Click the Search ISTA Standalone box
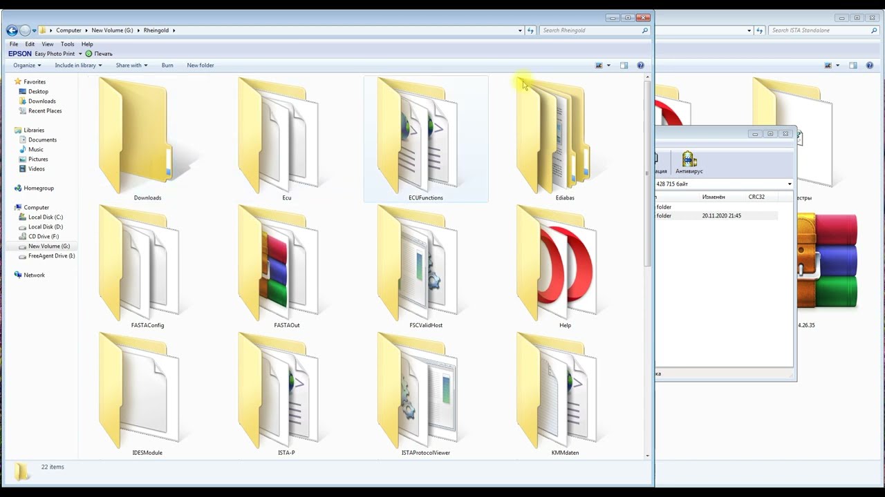The height and width of the screenshot is (497, 885). [x=823, y=30]
